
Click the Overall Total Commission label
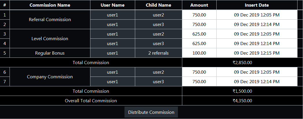click(x=91, y=101)
